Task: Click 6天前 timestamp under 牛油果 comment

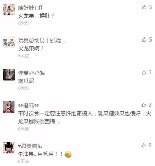Action: pyautogui.click(x=23, y=161)
